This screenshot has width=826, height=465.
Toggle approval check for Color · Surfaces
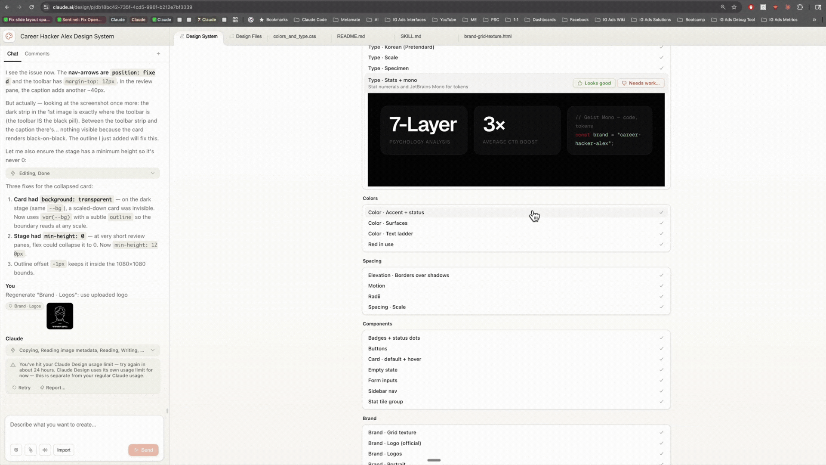click(661, 223)
